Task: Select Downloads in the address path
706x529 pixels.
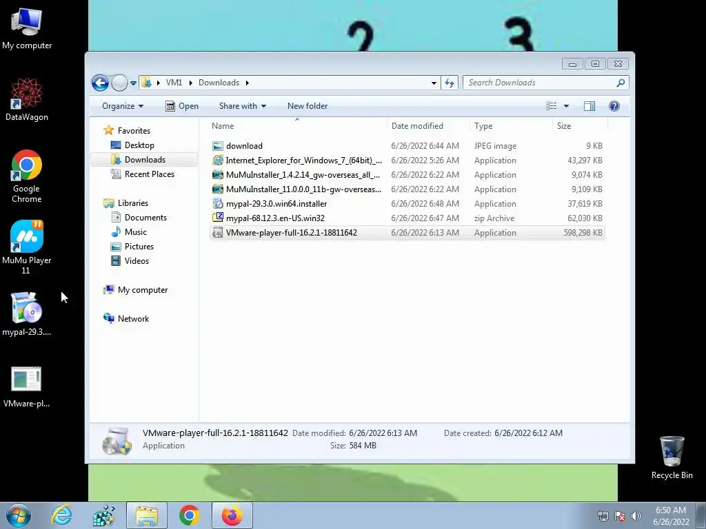Action: point(219,83)
